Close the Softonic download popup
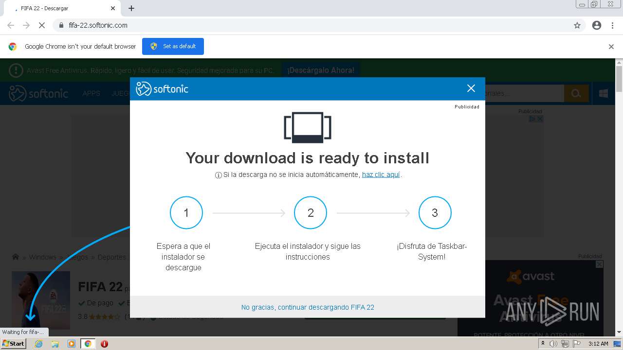Viewport: 623px width, 350px height. coord(471,88)
